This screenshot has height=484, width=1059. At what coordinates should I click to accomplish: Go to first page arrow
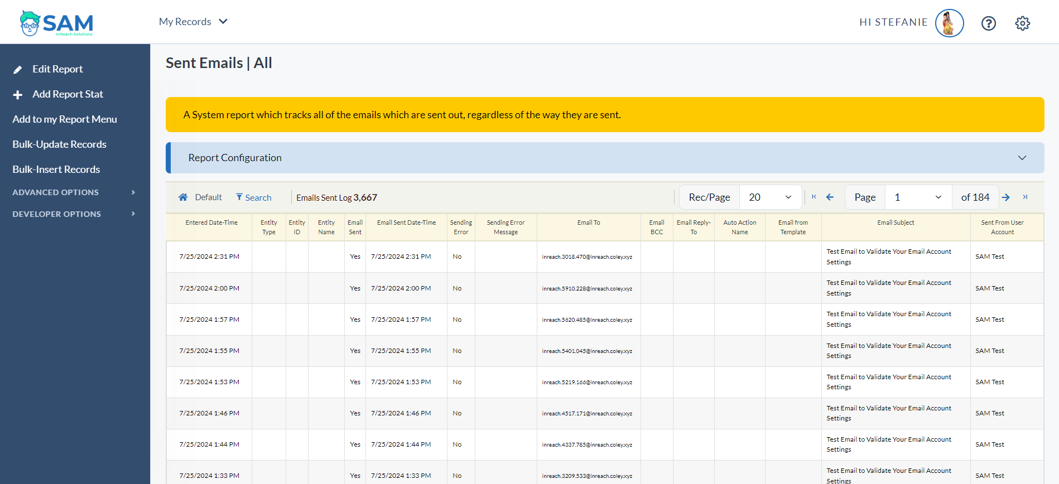pos(814,197)
